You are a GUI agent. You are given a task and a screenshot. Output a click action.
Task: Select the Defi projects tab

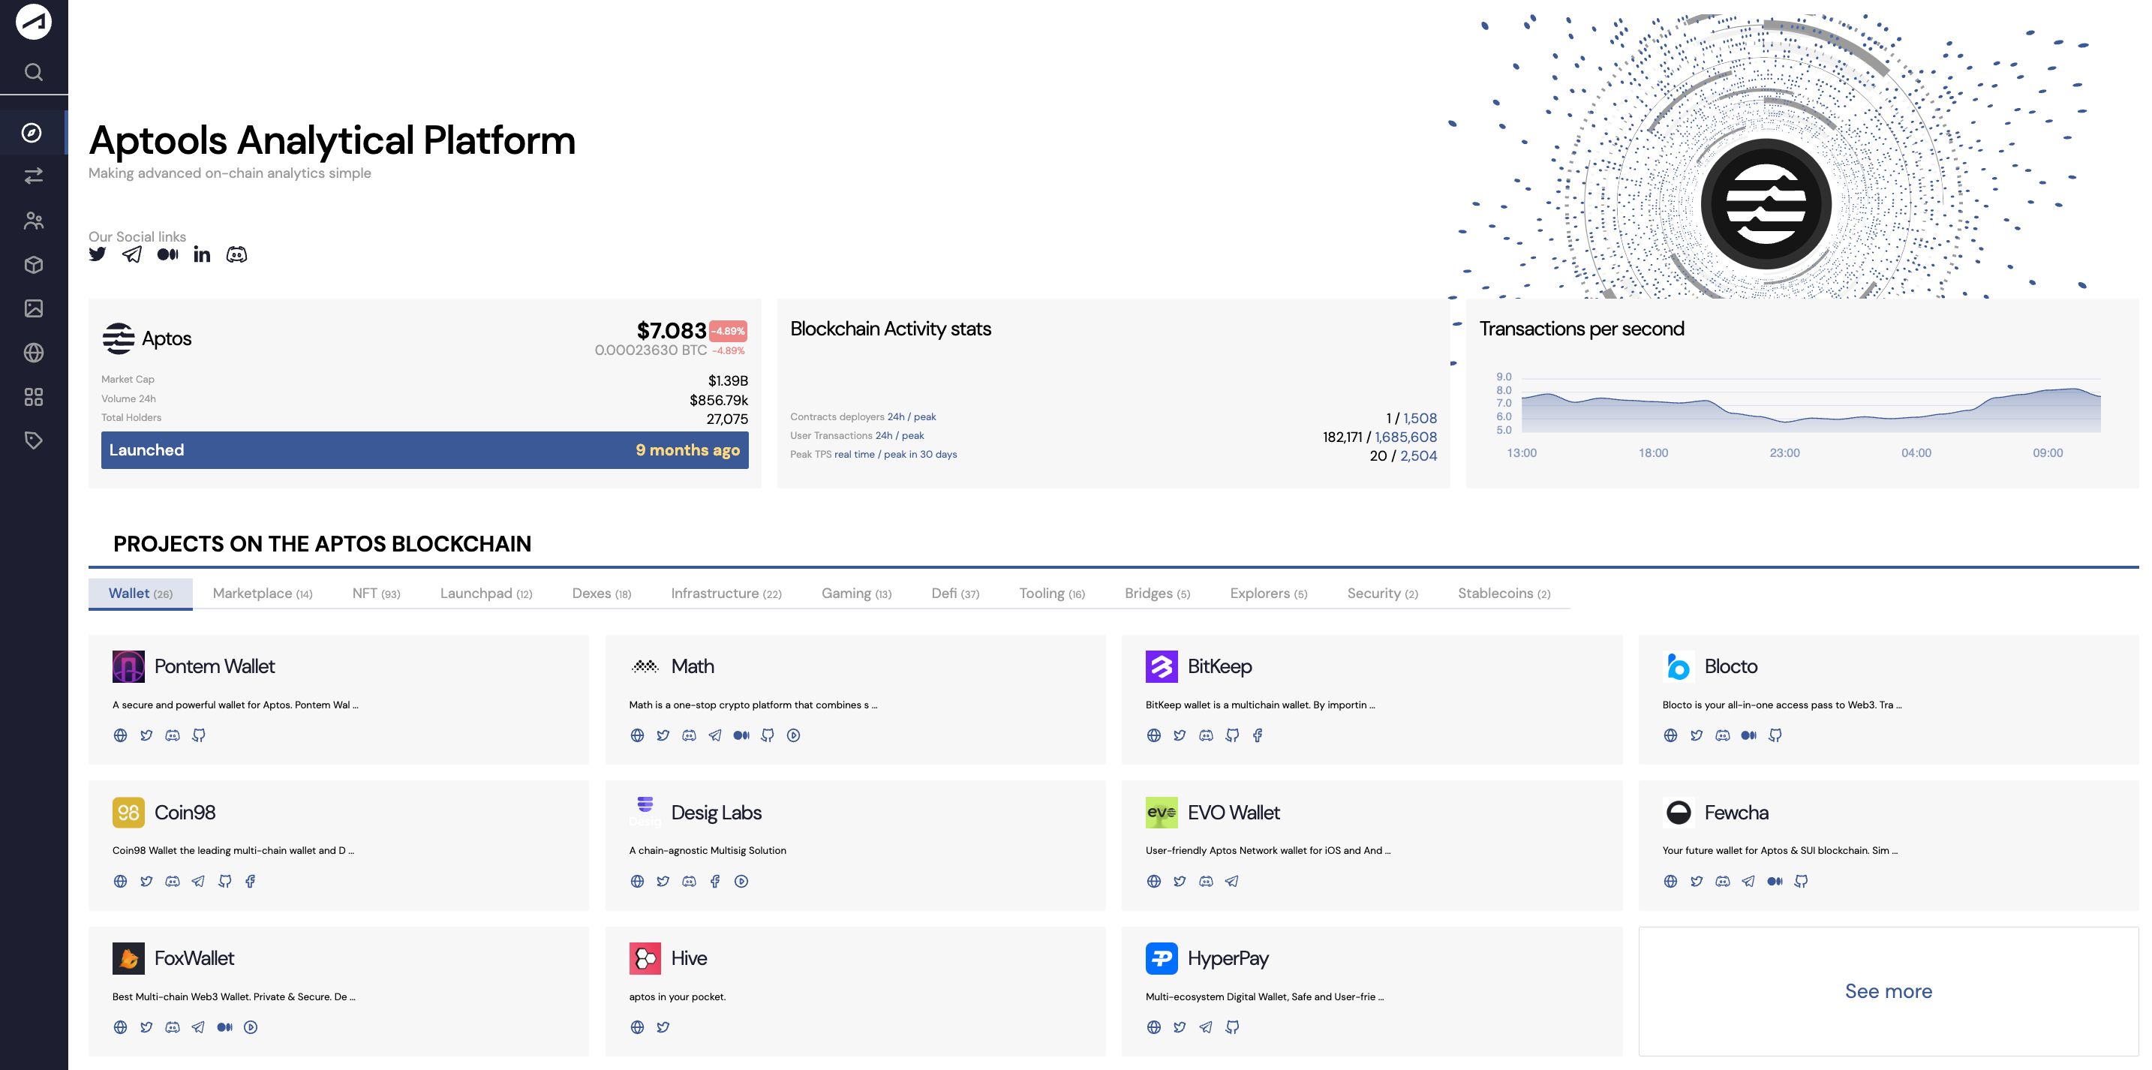(955, 593)
